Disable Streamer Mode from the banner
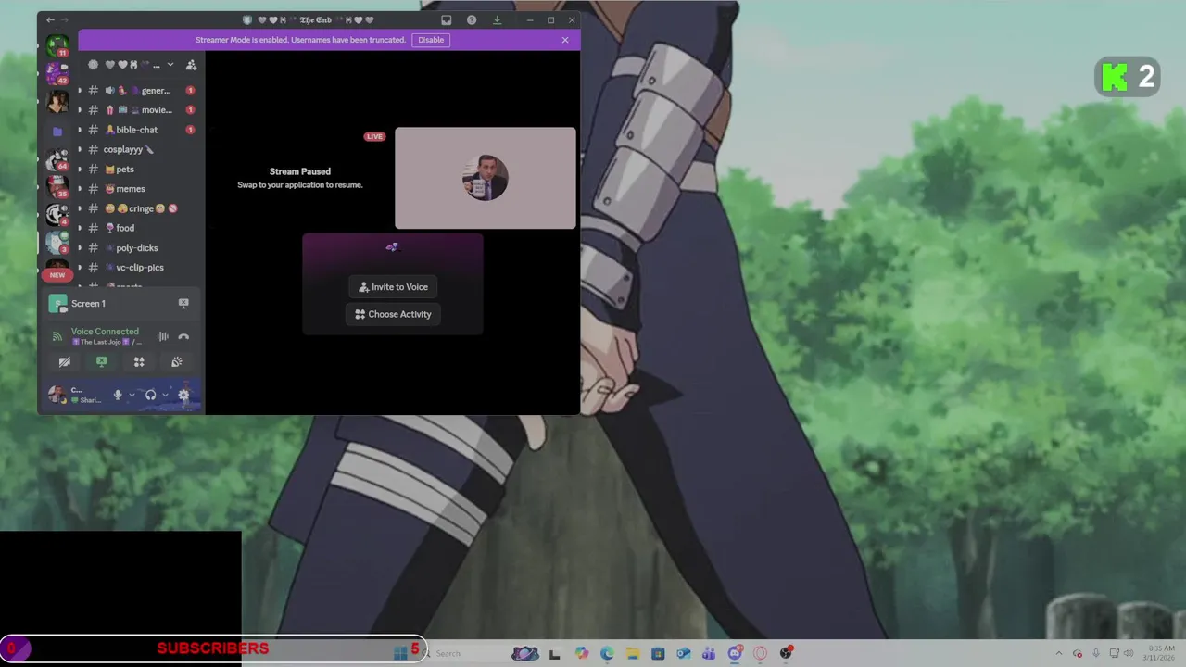The image size is (1186, 667). coord(431,40)
